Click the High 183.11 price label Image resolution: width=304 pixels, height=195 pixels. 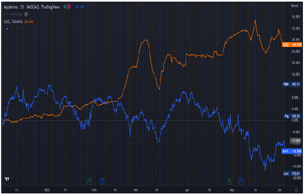point(292,84)
